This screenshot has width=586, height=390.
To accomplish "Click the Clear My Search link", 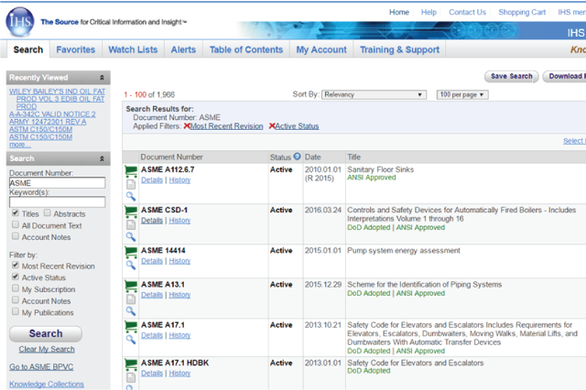I will (x=47, y=350).
